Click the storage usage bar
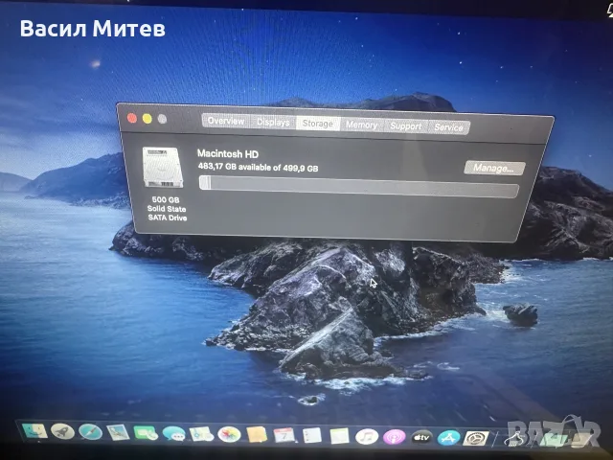The image size is (613, 460). (x=359, y=187)
